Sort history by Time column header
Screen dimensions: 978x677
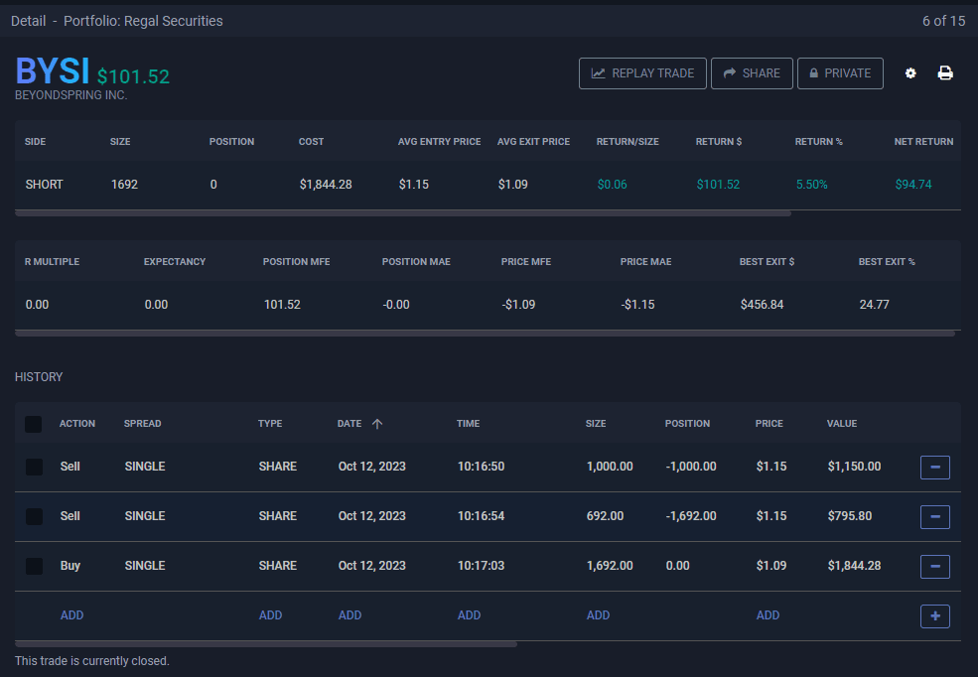coord(468,424)
